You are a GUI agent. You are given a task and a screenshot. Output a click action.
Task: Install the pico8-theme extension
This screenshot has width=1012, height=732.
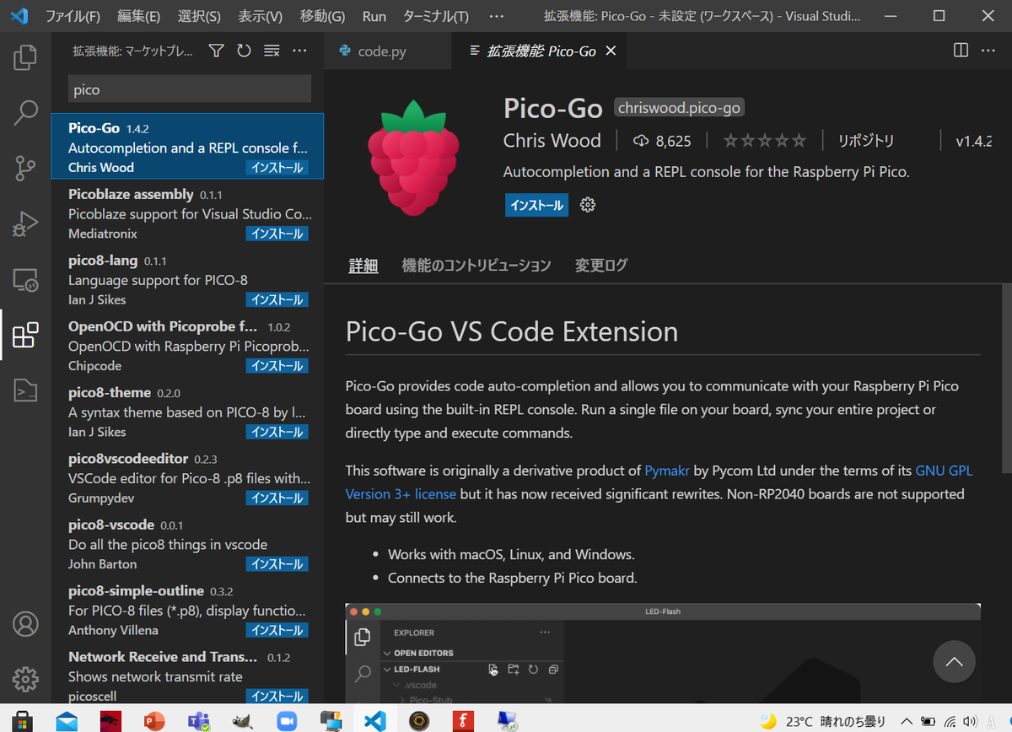(277, 432)
